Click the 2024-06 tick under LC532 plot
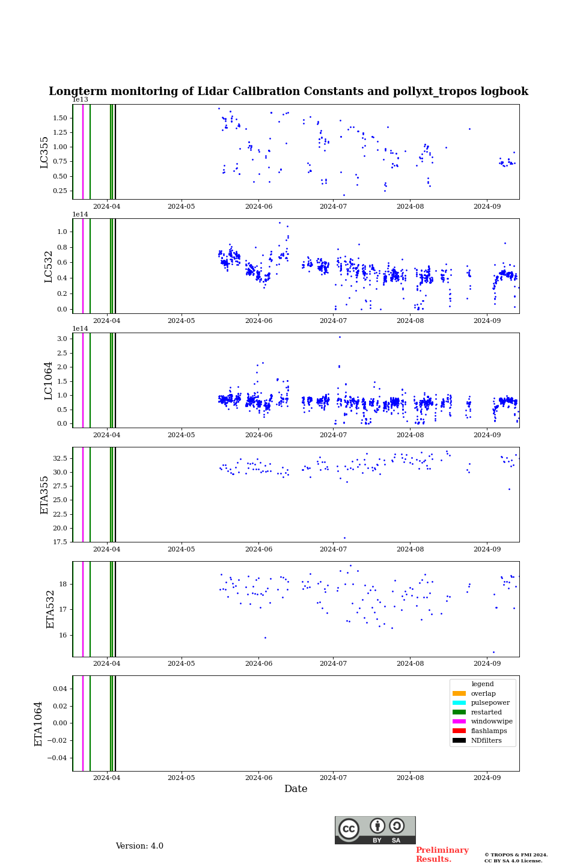This screenshot has width=577, height=866. pyautogui.click(x=258, y=321)
